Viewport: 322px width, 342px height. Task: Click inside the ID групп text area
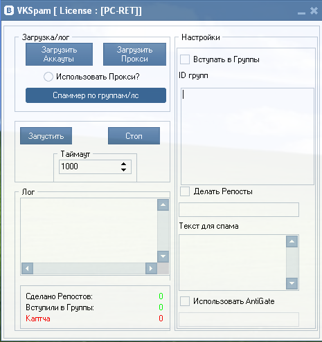(x=247, y=136)
